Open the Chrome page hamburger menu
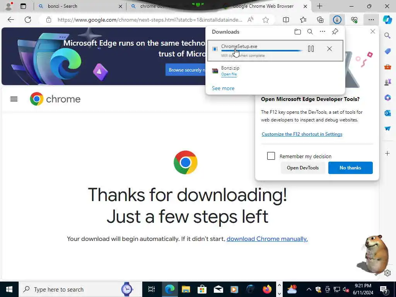396x297 pixels. (x=14, y=99)
